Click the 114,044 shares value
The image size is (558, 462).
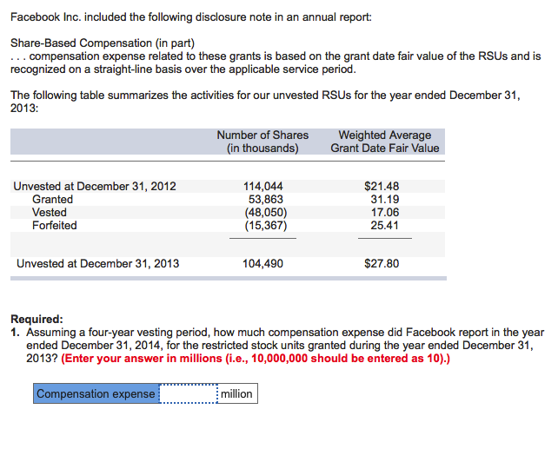click(x=263, y=186)
